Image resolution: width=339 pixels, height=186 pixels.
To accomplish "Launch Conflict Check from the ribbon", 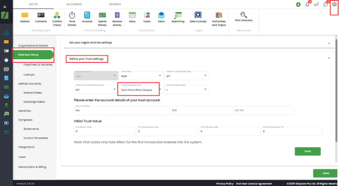I will [57, 19].
